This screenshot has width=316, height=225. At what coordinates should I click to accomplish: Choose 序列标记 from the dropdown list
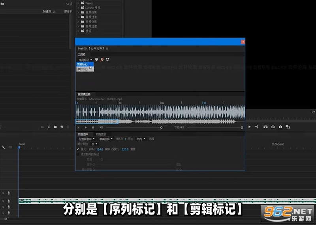[85, 69]
